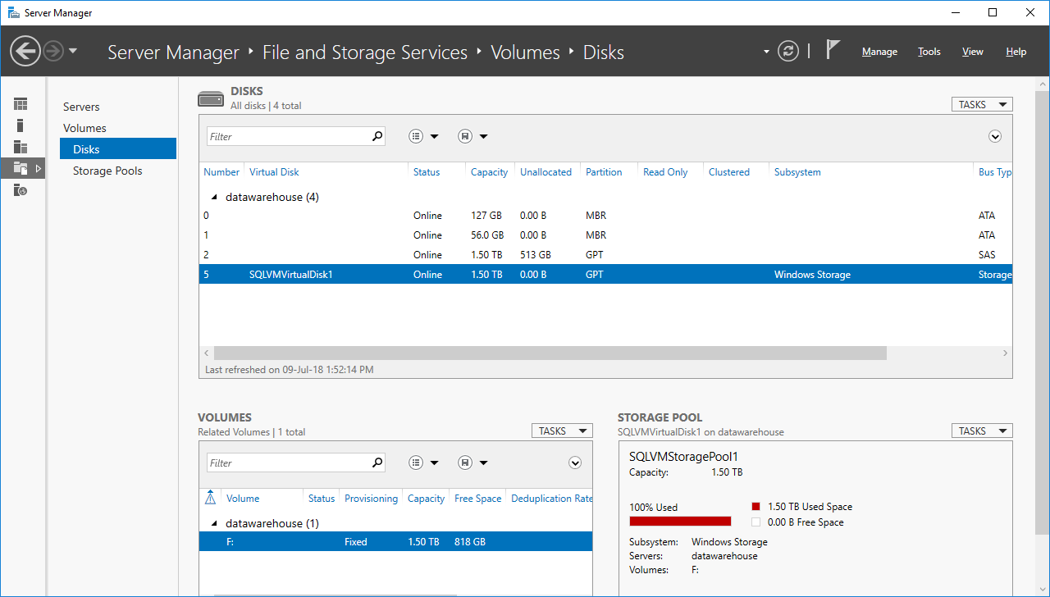
Task: Open the notifications flag
Action: point(833,50)
